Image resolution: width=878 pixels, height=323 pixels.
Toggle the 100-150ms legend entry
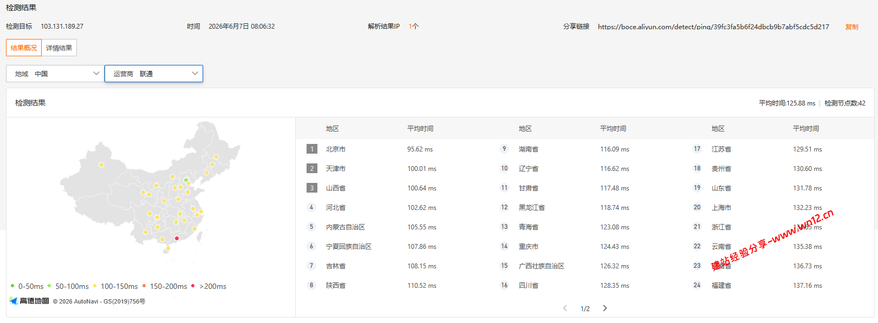pyautogui.click(x=115, y=286)
